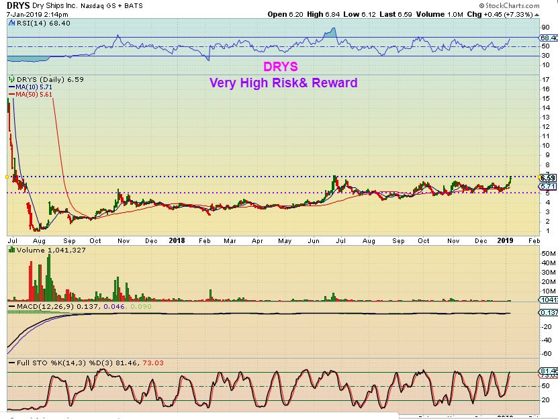
Task: Click the 0.137 MACD value tag on right
Action: tap(549, 313)
